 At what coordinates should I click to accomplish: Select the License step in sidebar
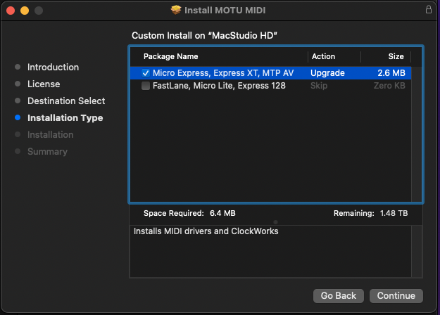point(44,84)
